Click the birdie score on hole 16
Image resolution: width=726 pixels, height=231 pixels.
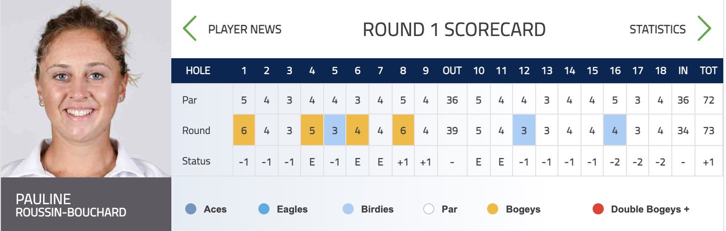615,130
